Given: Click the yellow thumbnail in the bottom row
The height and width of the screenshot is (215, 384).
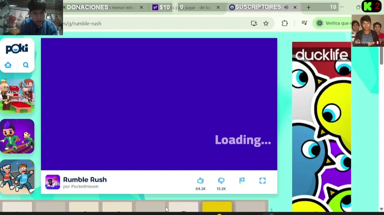Looking at the screenshot, I should [217, 207].
